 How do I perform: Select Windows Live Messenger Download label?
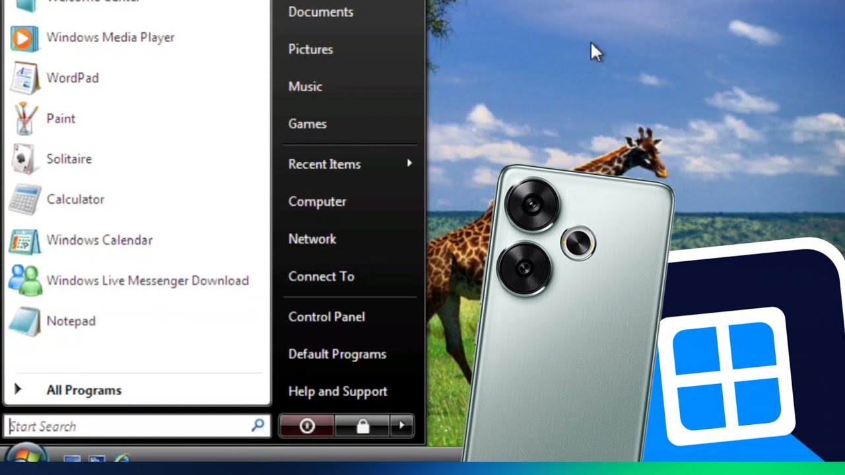click(148, 281)
